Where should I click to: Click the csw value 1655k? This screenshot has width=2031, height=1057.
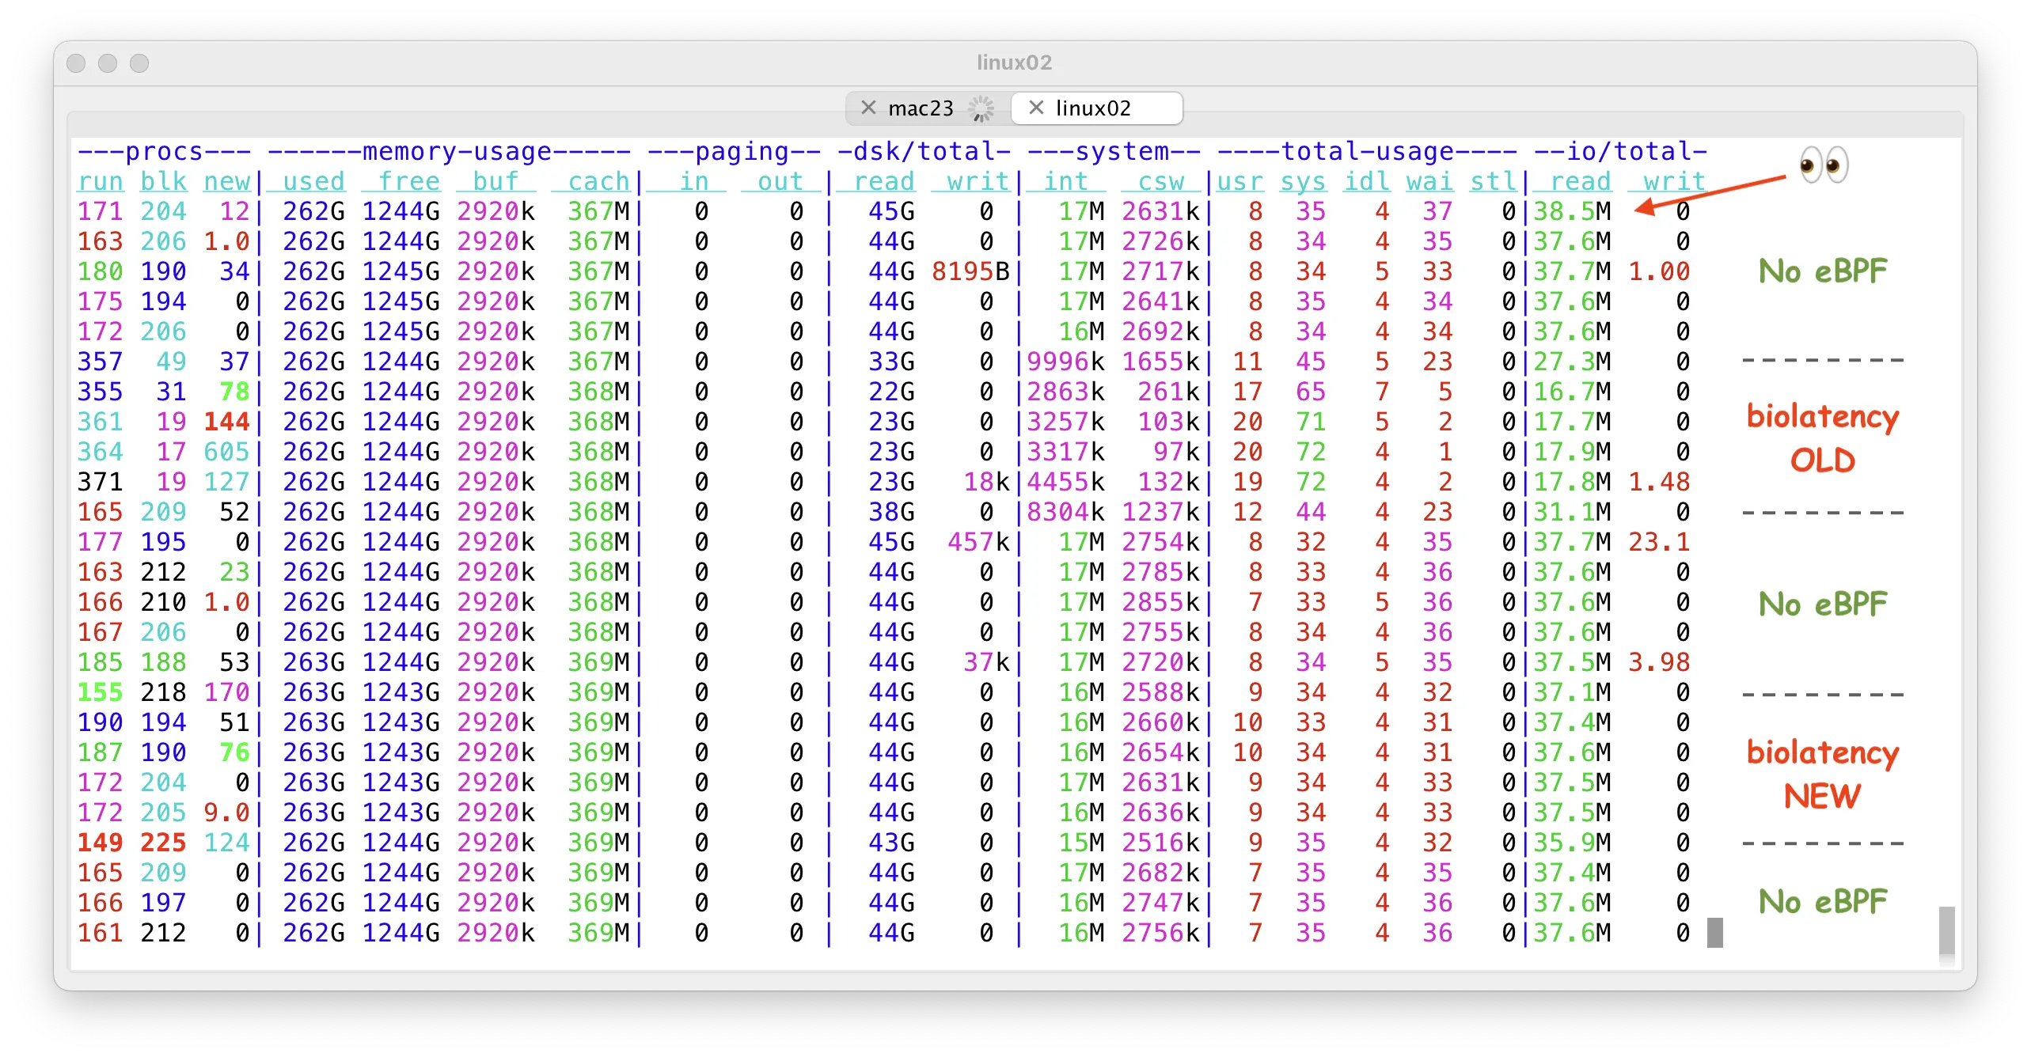[1161, 362]
